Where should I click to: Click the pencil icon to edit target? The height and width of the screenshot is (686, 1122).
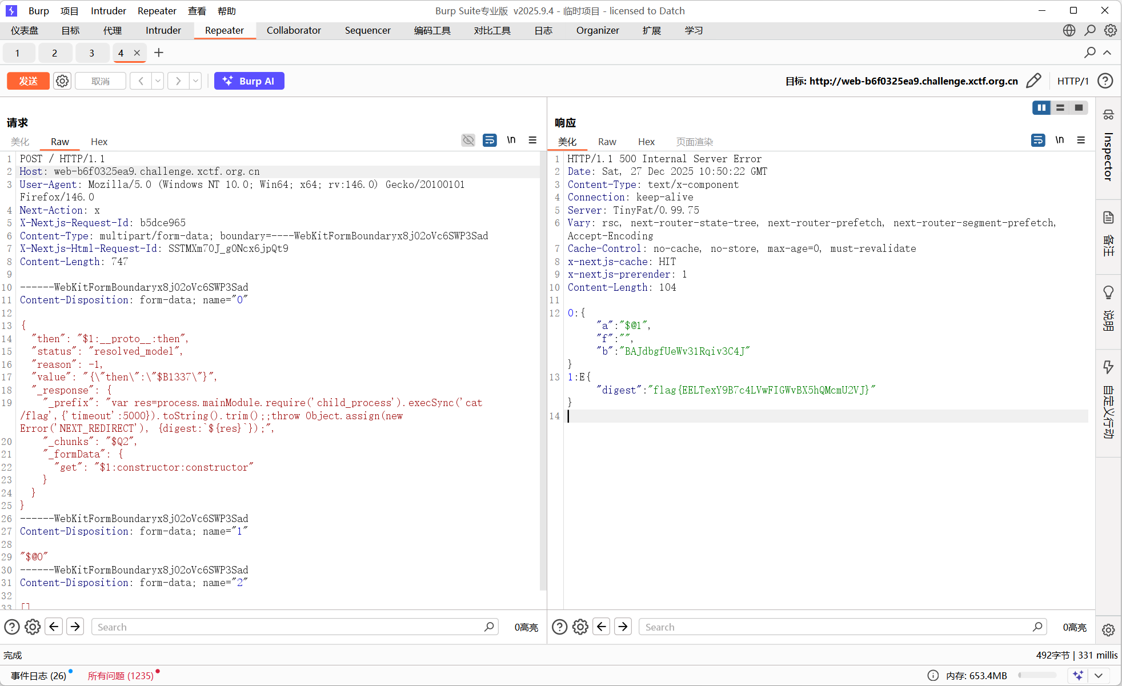(1033, 81)
